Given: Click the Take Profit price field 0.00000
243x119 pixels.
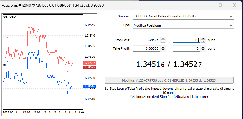Looking at the screenshot, I should 147,49.
